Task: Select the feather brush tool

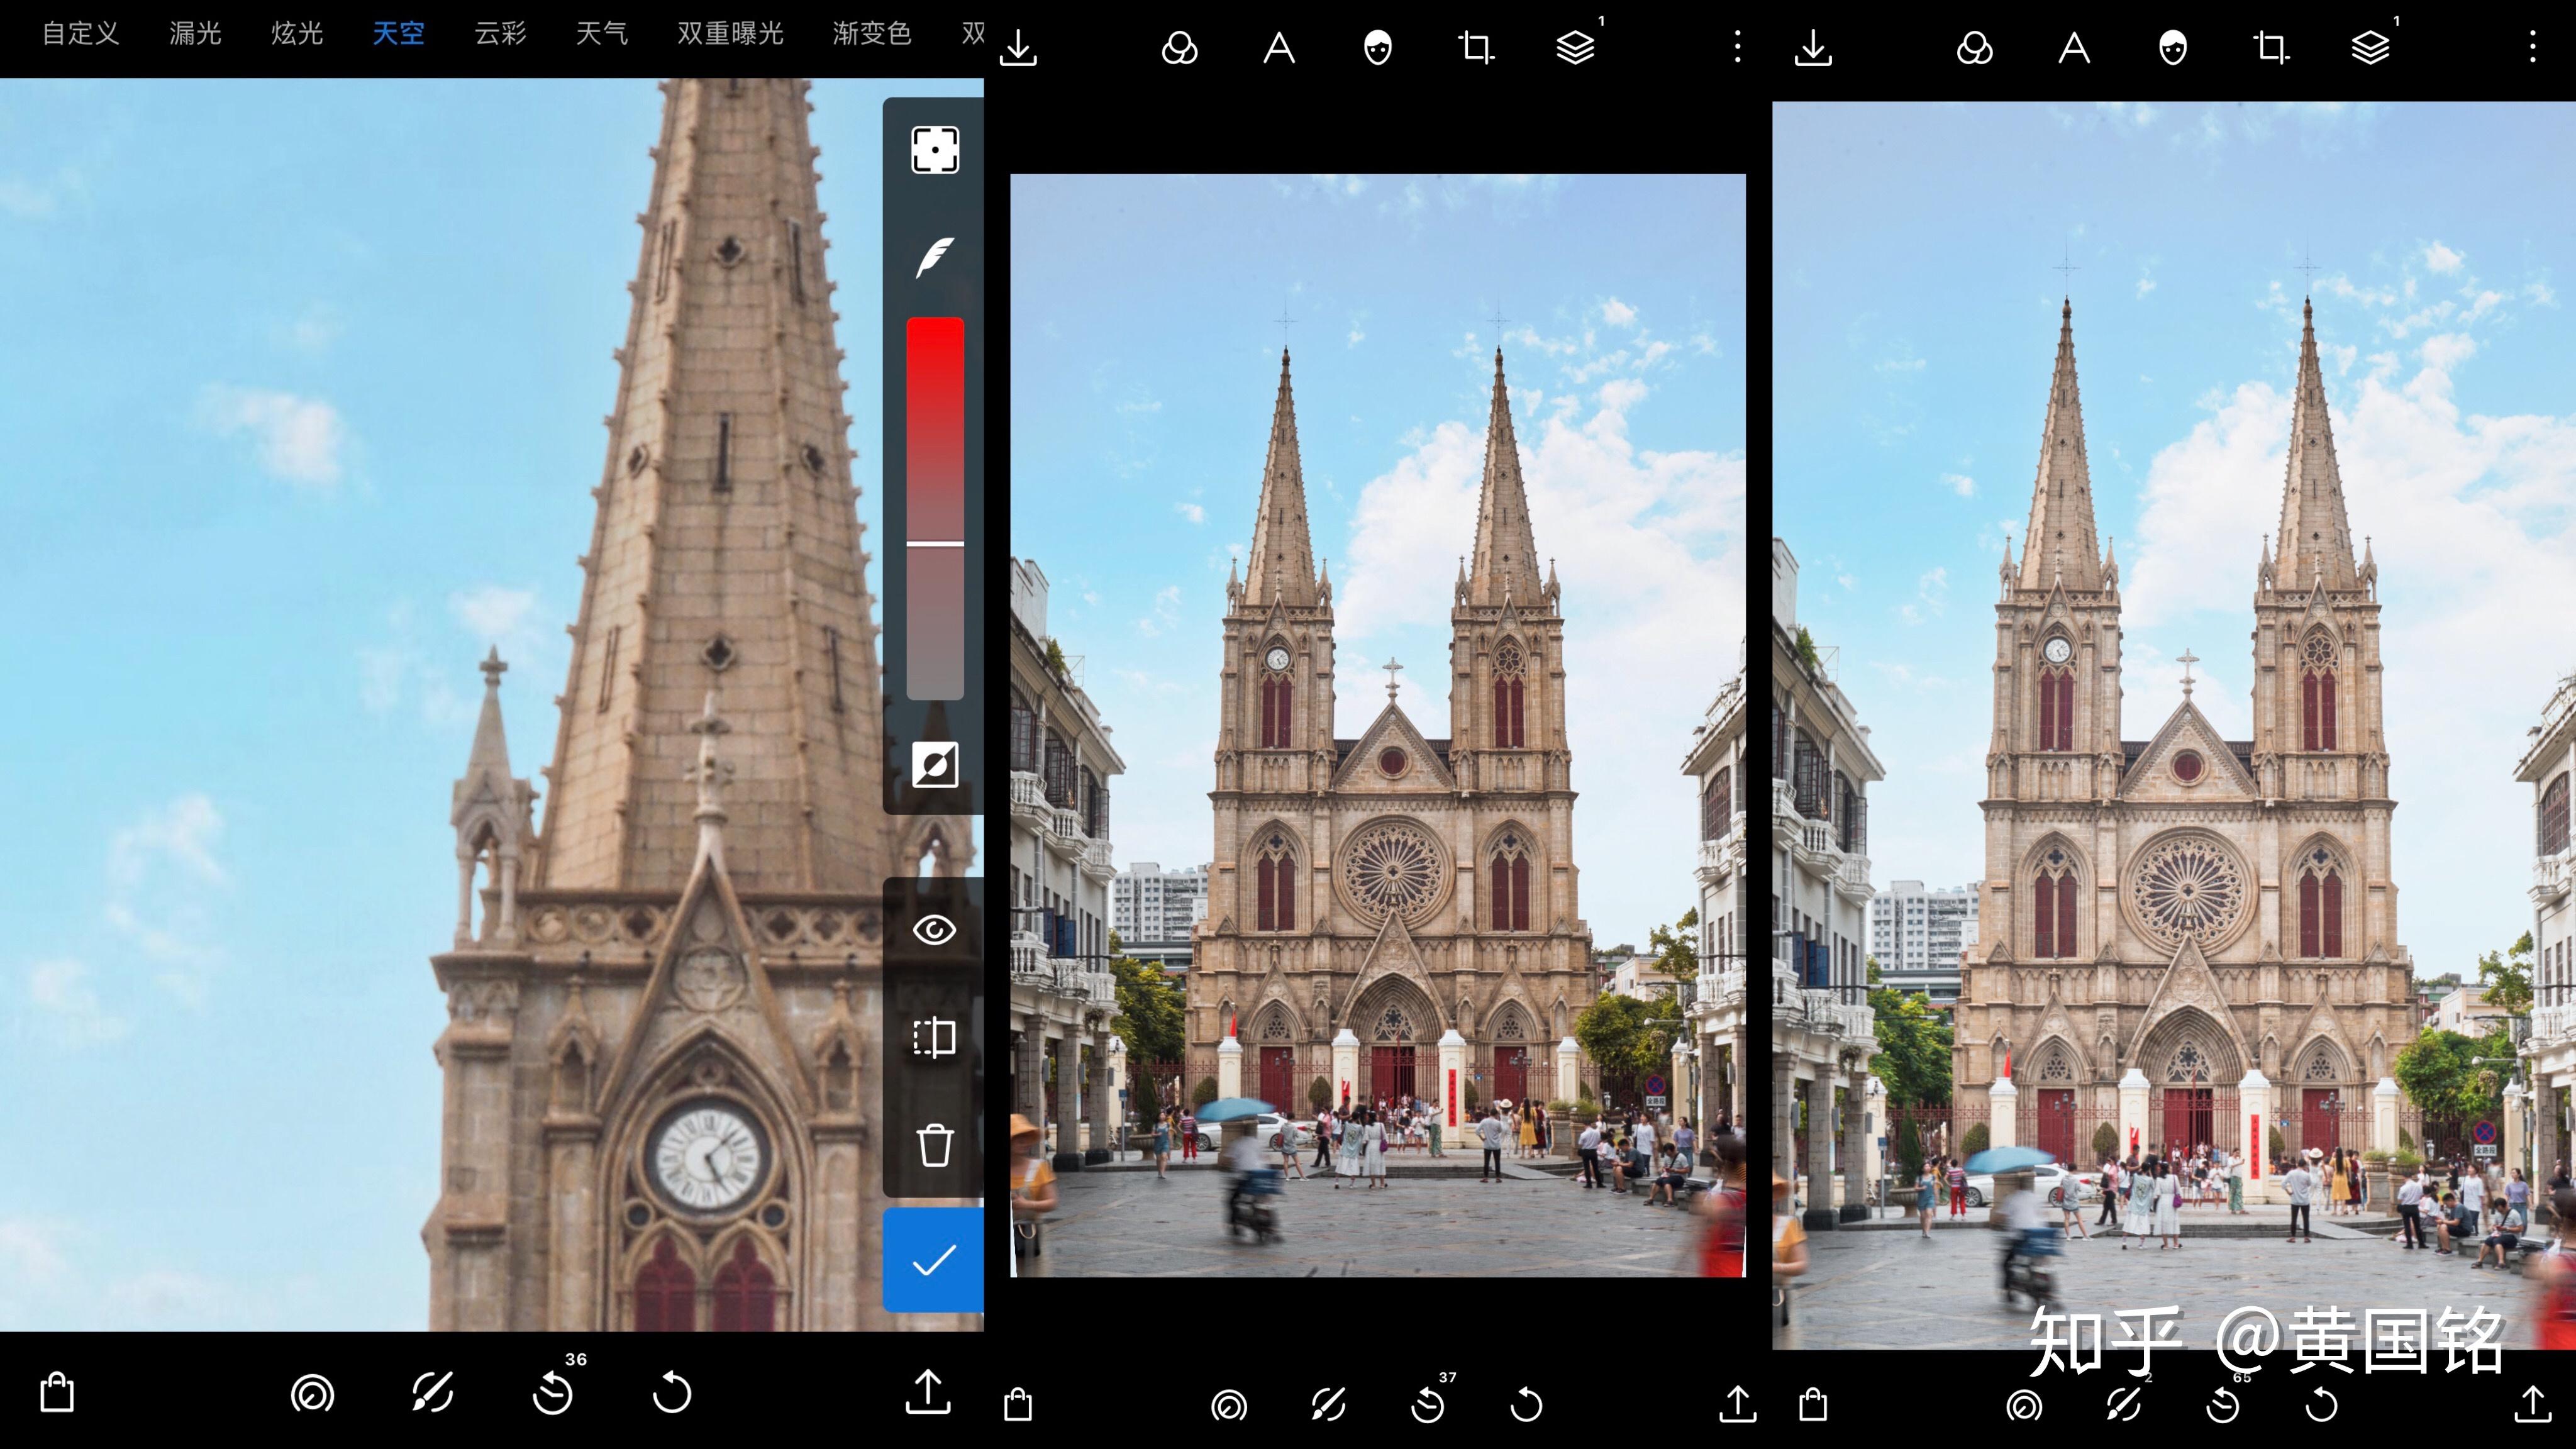Action: [x=935, y=258]
